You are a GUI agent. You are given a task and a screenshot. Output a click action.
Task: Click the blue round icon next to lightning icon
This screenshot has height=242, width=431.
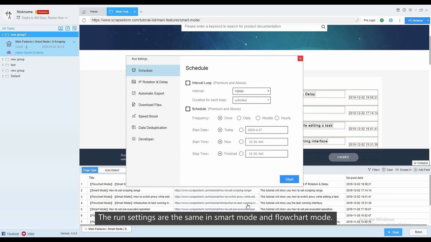tap(391, 21)
